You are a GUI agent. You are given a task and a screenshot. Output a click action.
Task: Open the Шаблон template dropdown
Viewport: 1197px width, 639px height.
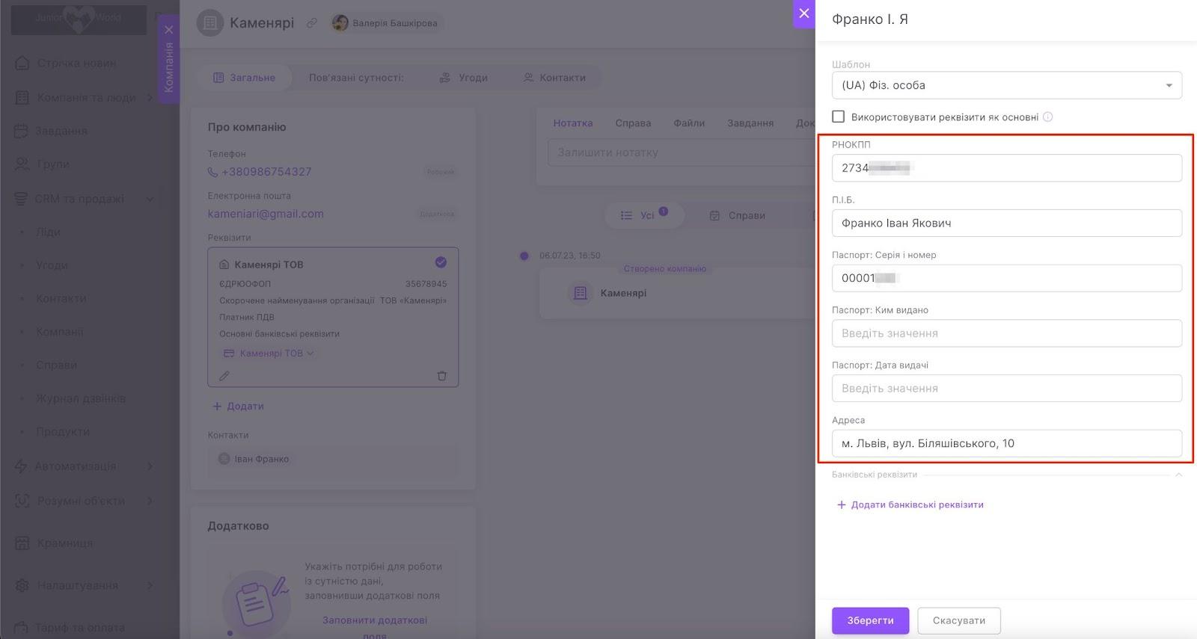coord(1007,85)
